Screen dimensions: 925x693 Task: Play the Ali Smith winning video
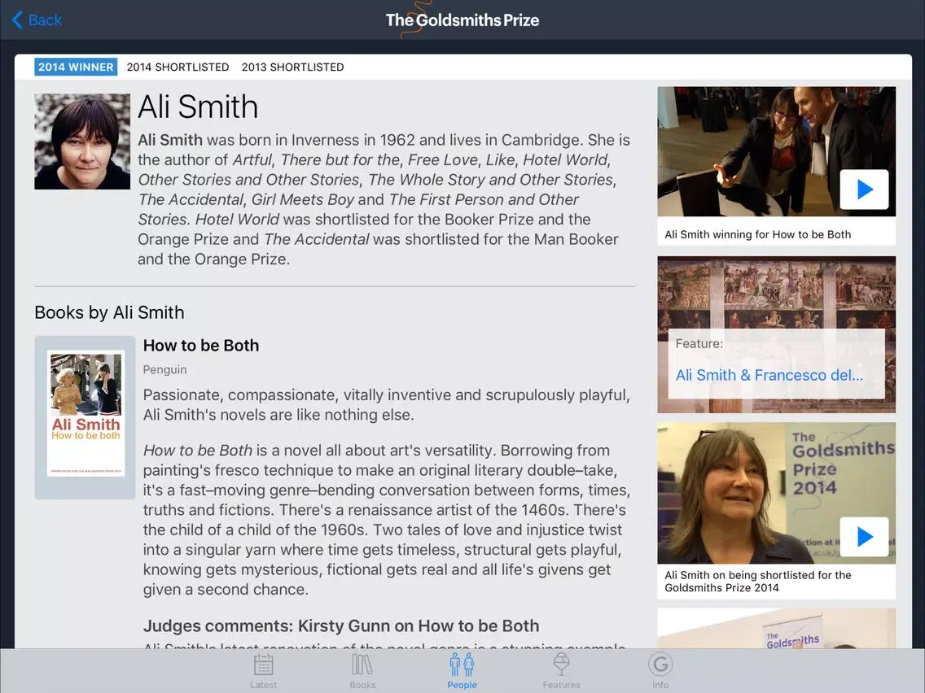click(864, 190)
